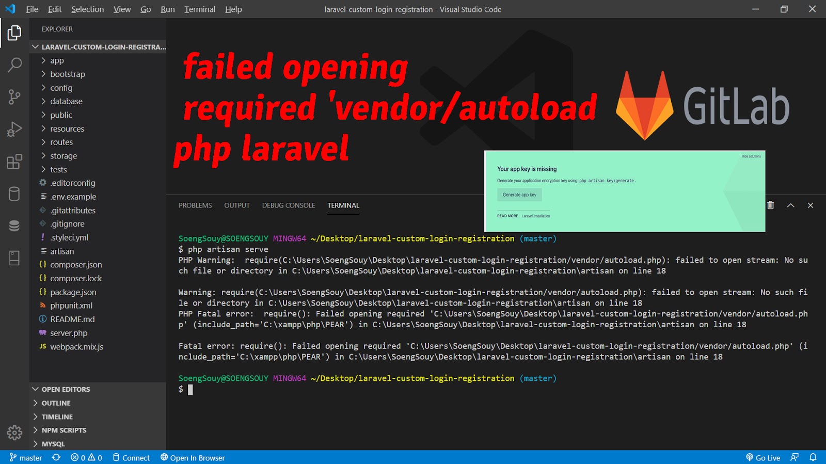Image resolution: width=826 pixels, height=464 pixels.
Task: Expand the tests folder
Action: [98, 169]
